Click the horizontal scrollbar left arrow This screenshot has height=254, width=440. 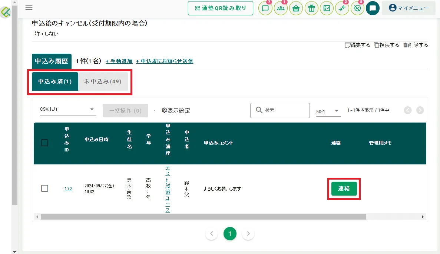click(37, 217)
